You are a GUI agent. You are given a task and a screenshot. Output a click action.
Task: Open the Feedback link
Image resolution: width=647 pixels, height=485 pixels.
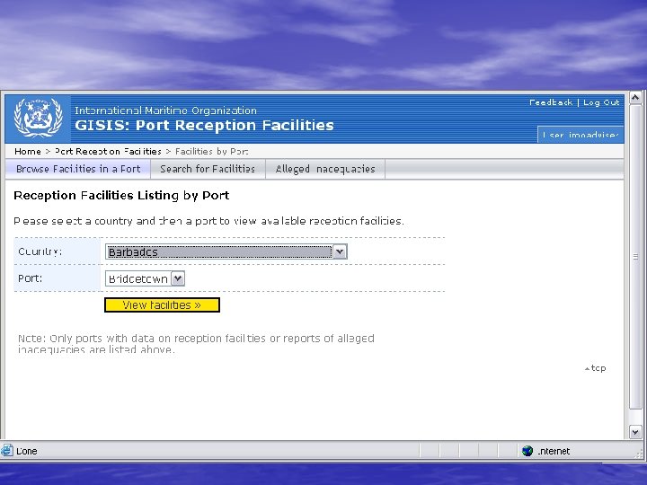click(551, 102)
